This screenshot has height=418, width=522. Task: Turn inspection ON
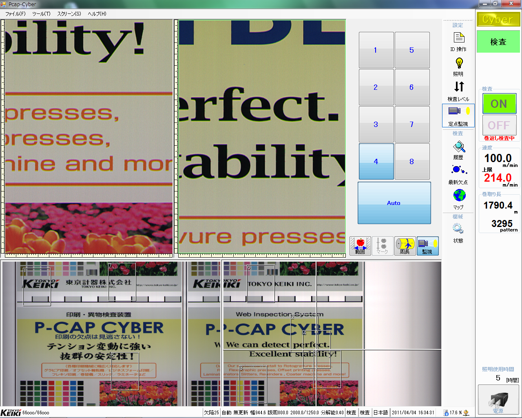499,104
